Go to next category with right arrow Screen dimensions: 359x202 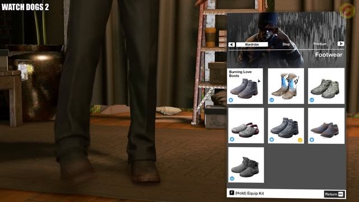(340, 44)
